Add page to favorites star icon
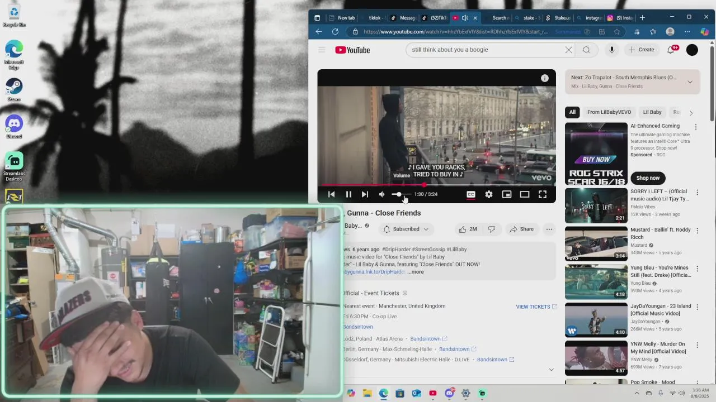 coord(616,32)
